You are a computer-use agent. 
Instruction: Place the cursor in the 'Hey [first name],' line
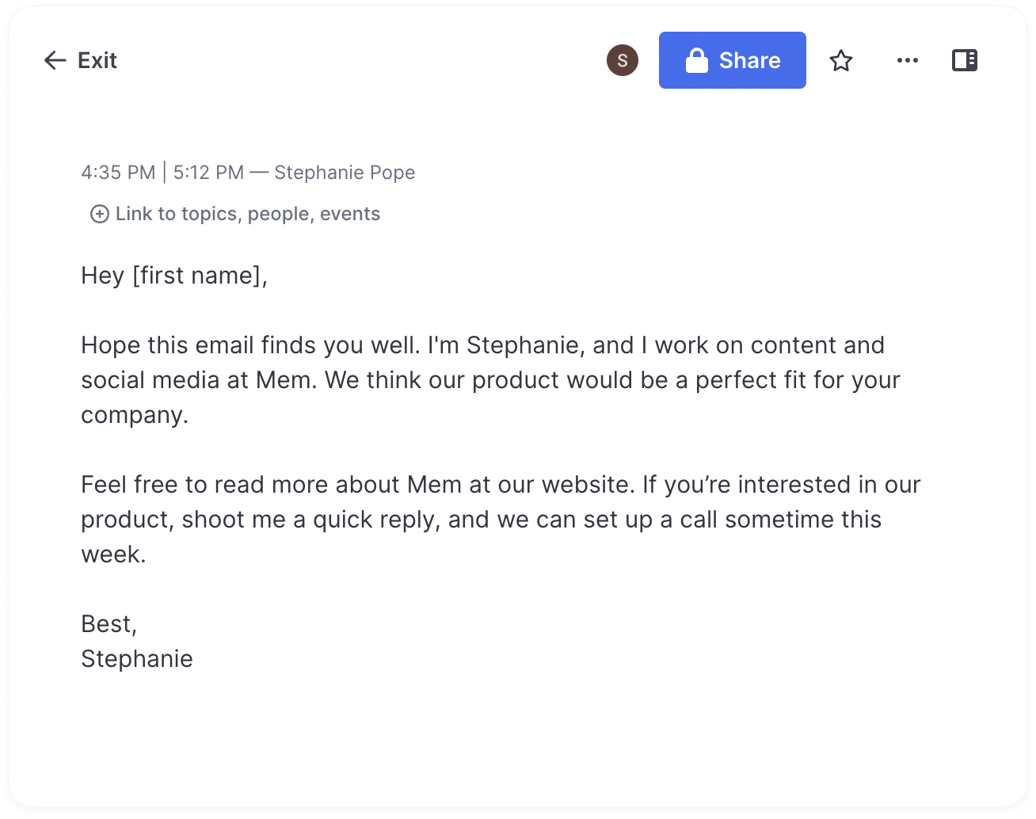174,276
